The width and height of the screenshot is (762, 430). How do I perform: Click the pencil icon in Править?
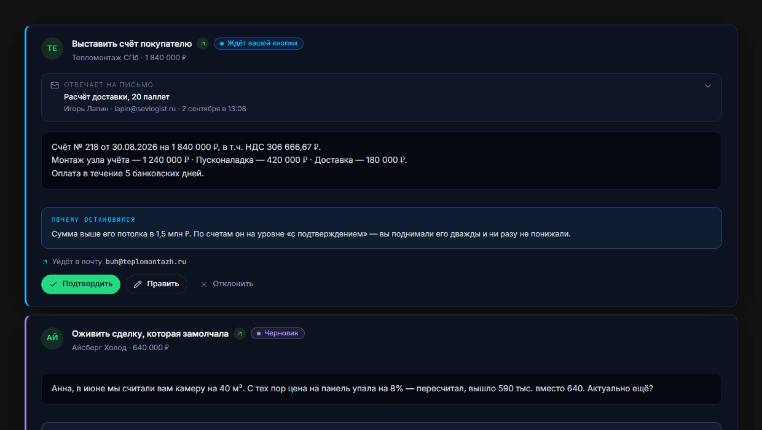(x=138, y=284)
